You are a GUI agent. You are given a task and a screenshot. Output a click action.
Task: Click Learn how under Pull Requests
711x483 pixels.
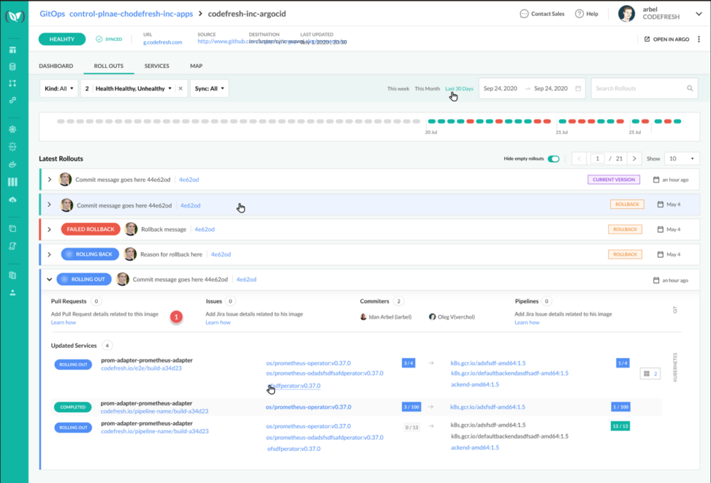click(63, 323)
